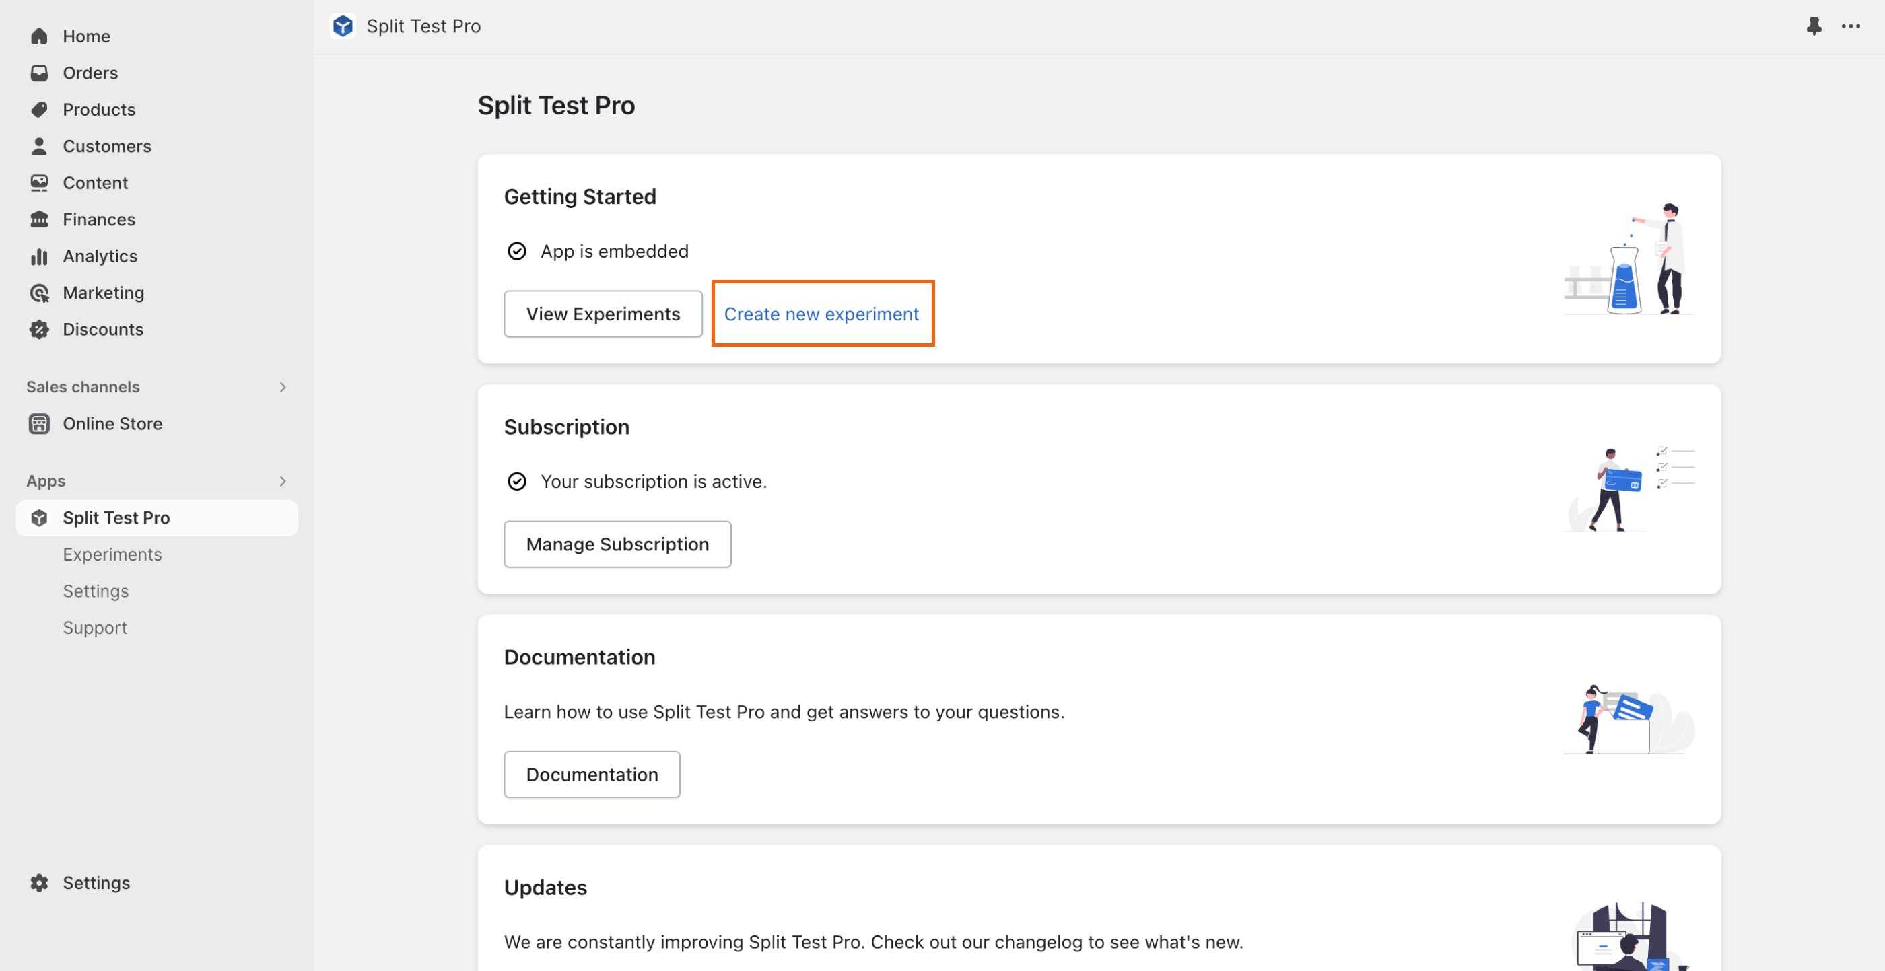Click the Updates card heading
This screenshot has width=1885, height=971.
[545, 888]
